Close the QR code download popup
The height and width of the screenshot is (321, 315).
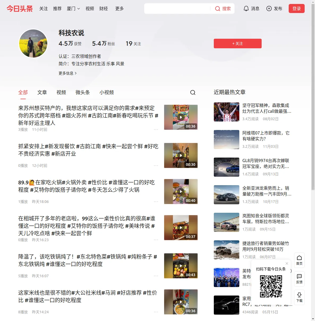coord(287,263)
